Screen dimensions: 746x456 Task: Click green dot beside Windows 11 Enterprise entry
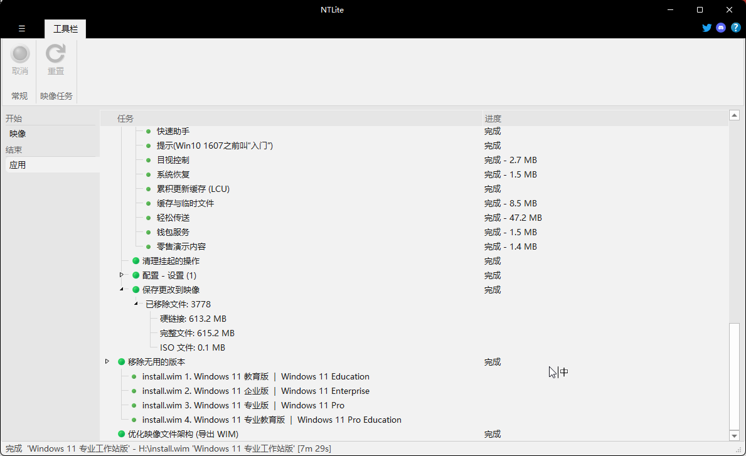134,391
